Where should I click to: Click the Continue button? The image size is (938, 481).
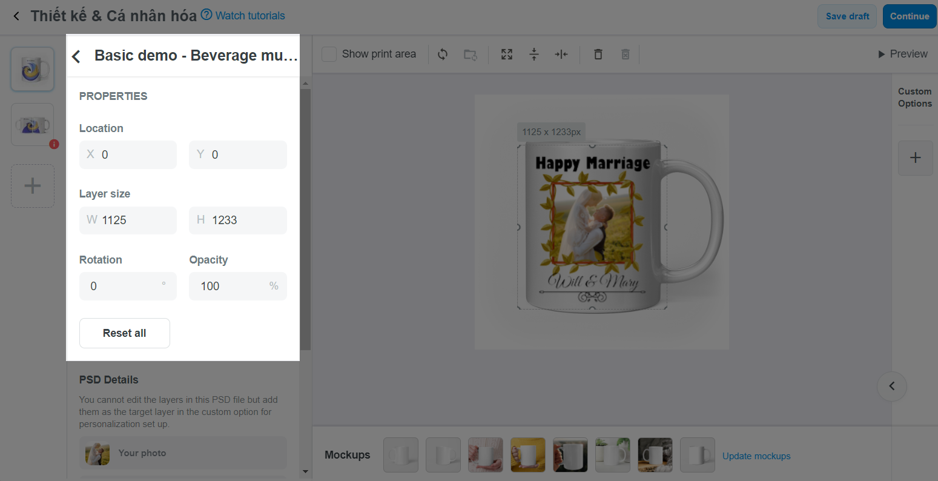click(x=909, y=16)
